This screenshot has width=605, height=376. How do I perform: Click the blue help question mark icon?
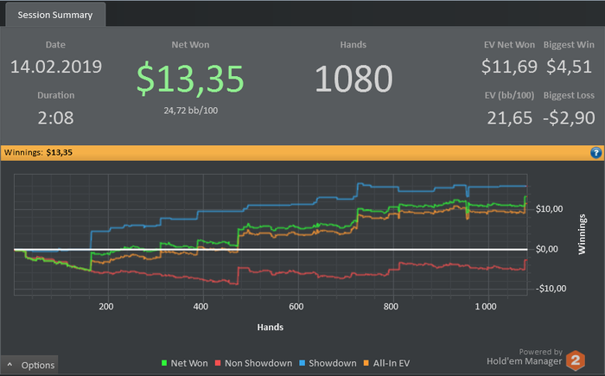click(x=595, y=153)
